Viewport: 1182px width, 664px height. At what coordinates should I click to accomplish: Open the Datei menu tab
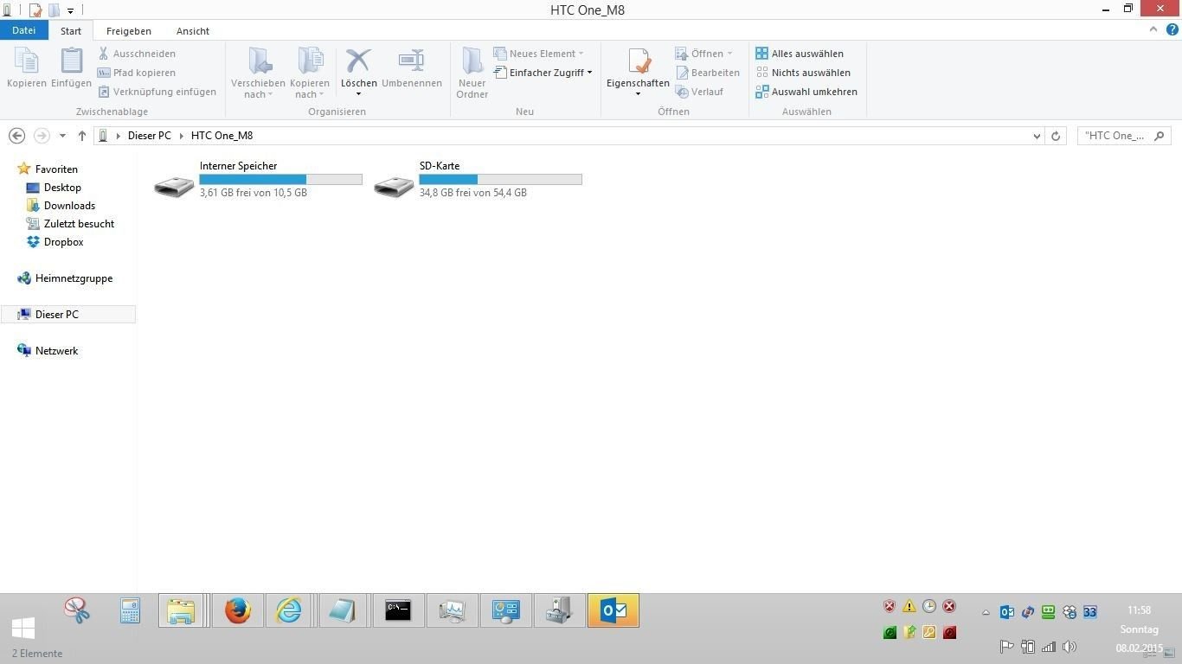[x=24, y=30]
